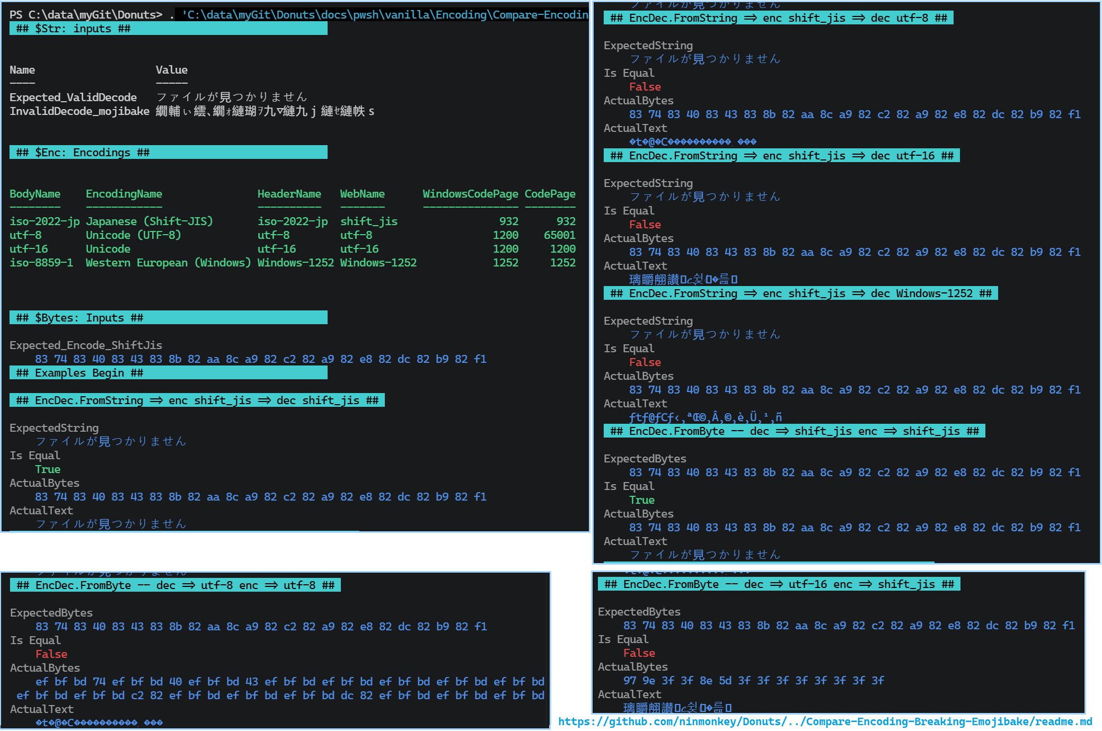The image size is (1102, 731).
Task: Click header 'FromByte dec ⇒ shift_jis enc ⇒ shift_jis'
Action: pyautogui.click(x=795, y=431)
